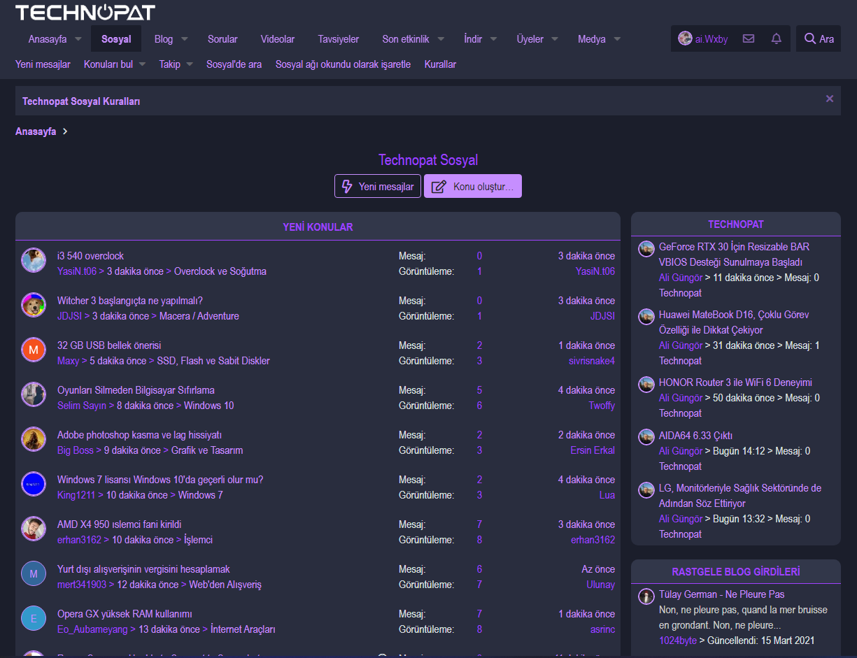
Task: Expand the Konuları bul dropdown arrow
Action: click(142, 64)
